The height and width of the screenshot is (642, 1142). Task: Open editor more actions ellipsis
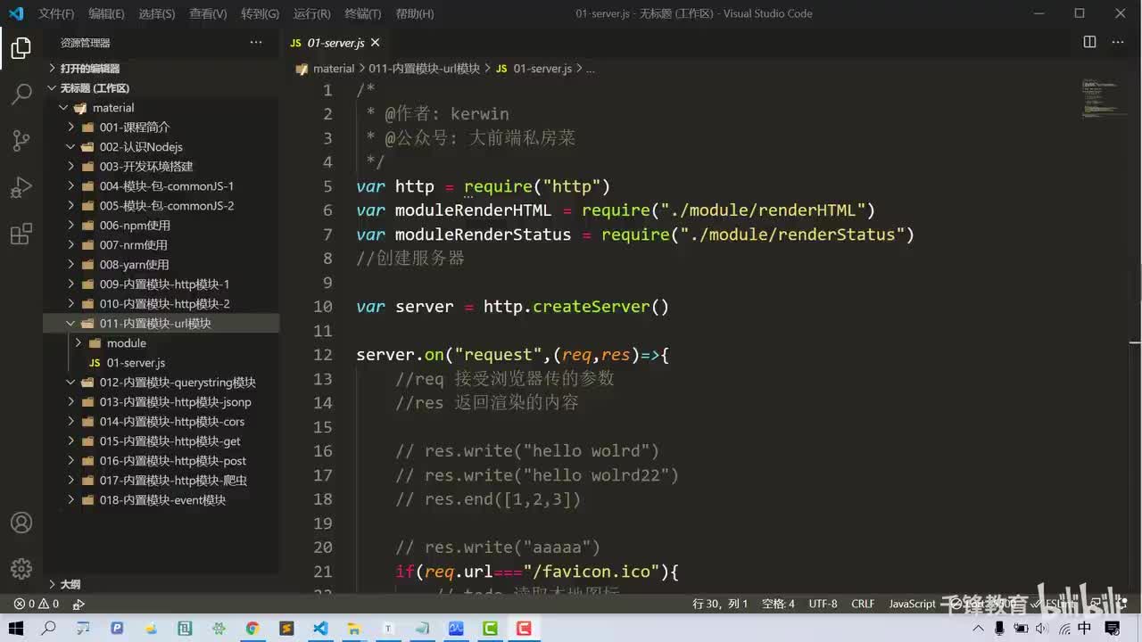(1117, 42)
